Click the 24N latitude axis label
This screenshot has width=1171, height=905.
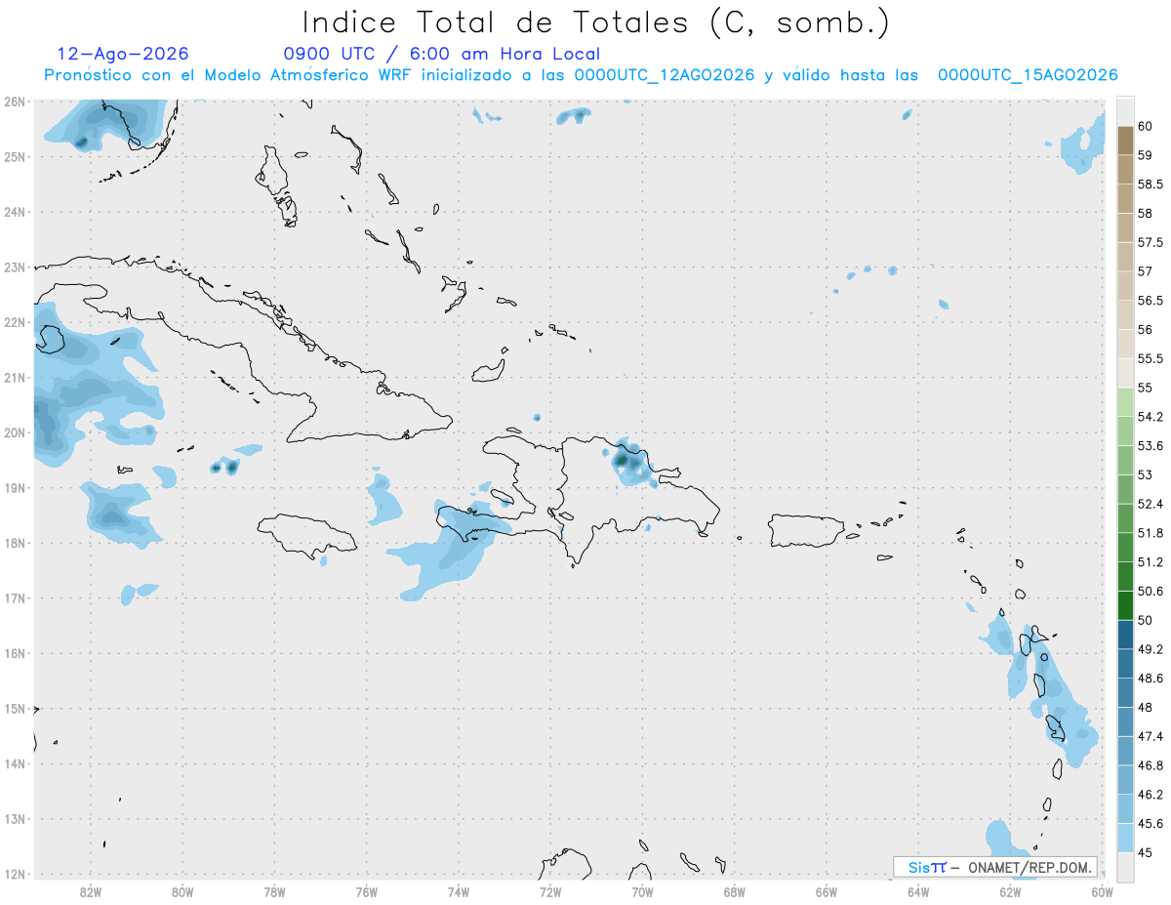click(14, 212)
